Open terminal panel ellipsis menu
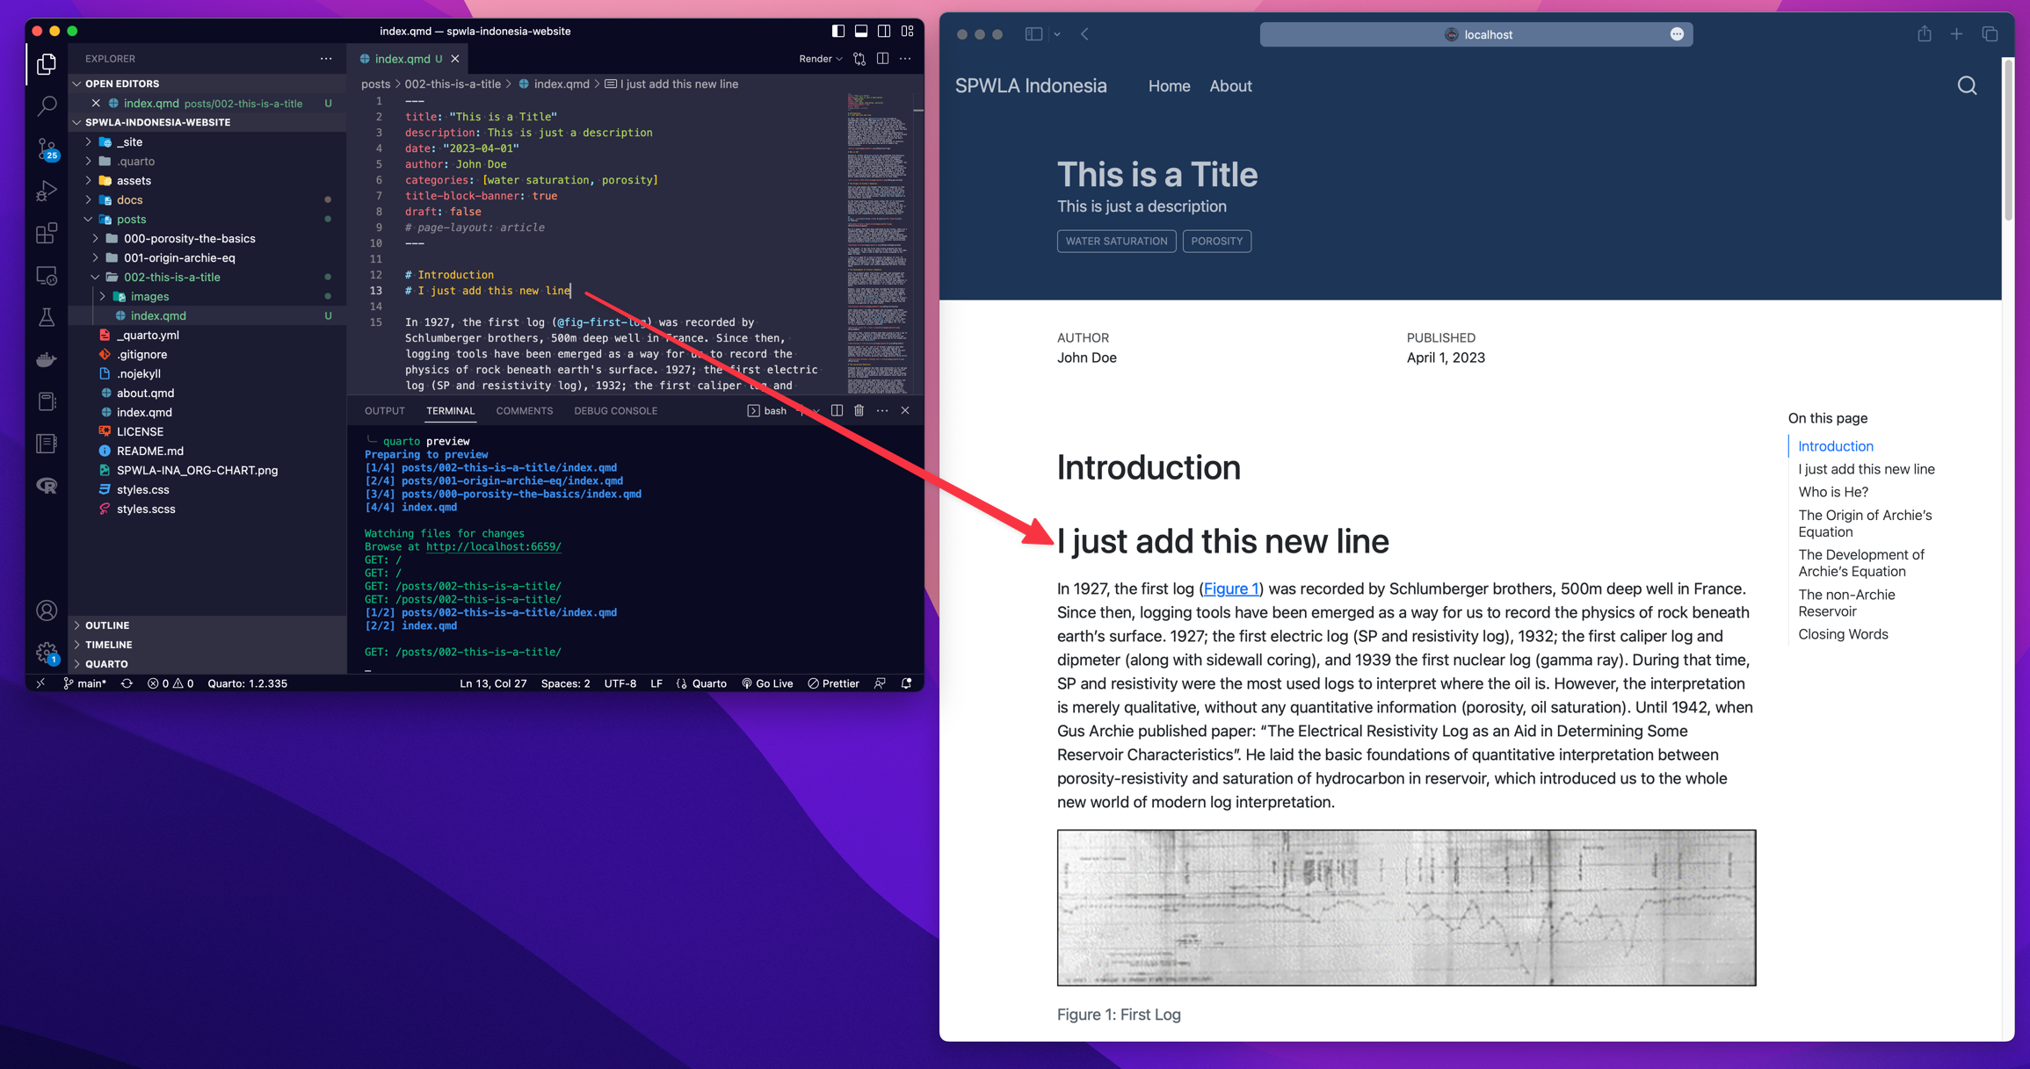Image resolution: width=2030 pixels, height=1069 pixels. [882, 410]
